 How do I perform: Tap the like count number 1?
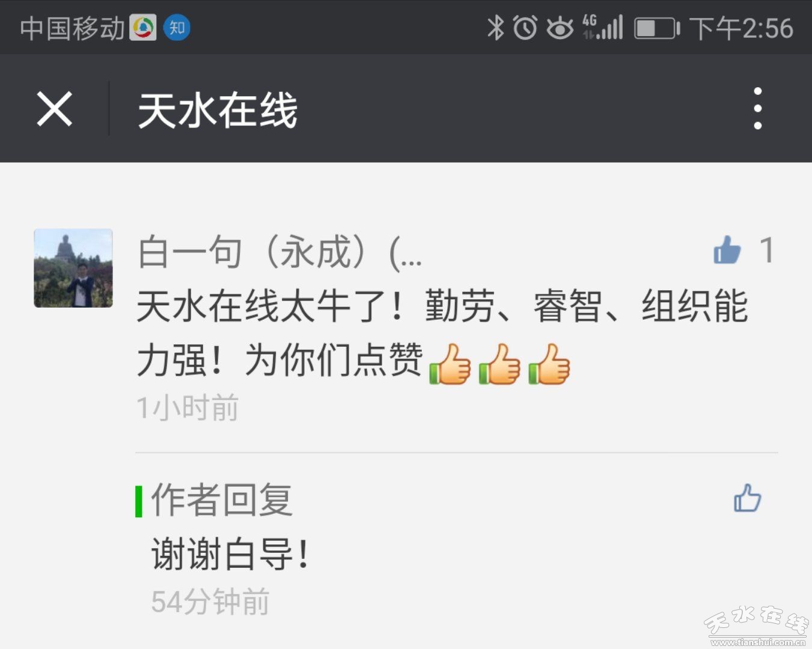pyautogui.click(x=766, y=250)
